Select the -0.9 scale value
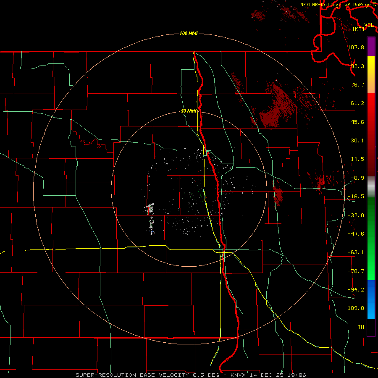Viewport: 378px width, 378px height. pyautogui.click(x=357, y=178)
